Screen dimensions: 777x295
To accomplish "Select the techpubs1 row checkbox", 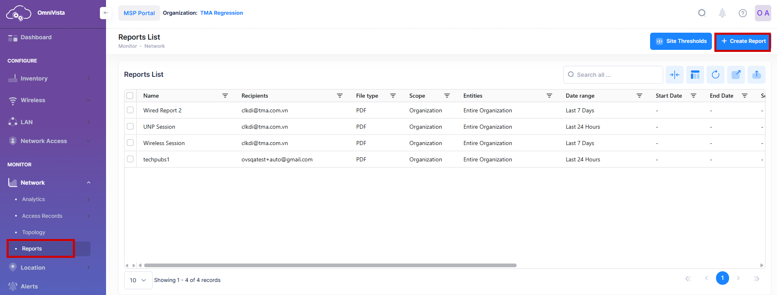I will (x=130, y=159).
